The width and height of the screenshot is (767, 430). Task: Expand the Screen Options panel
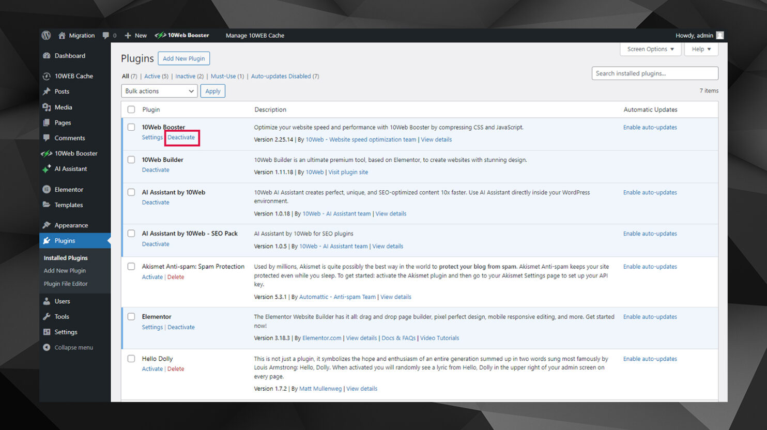[650, 49]
